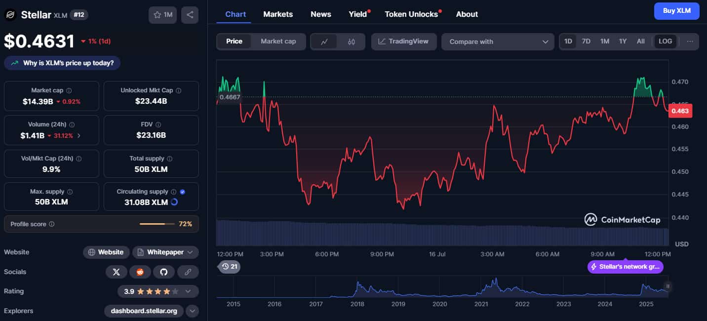The width and height of the screenshot is (707, 321).
Task: Click the history events badge showing 21
Action: point(229,267)
